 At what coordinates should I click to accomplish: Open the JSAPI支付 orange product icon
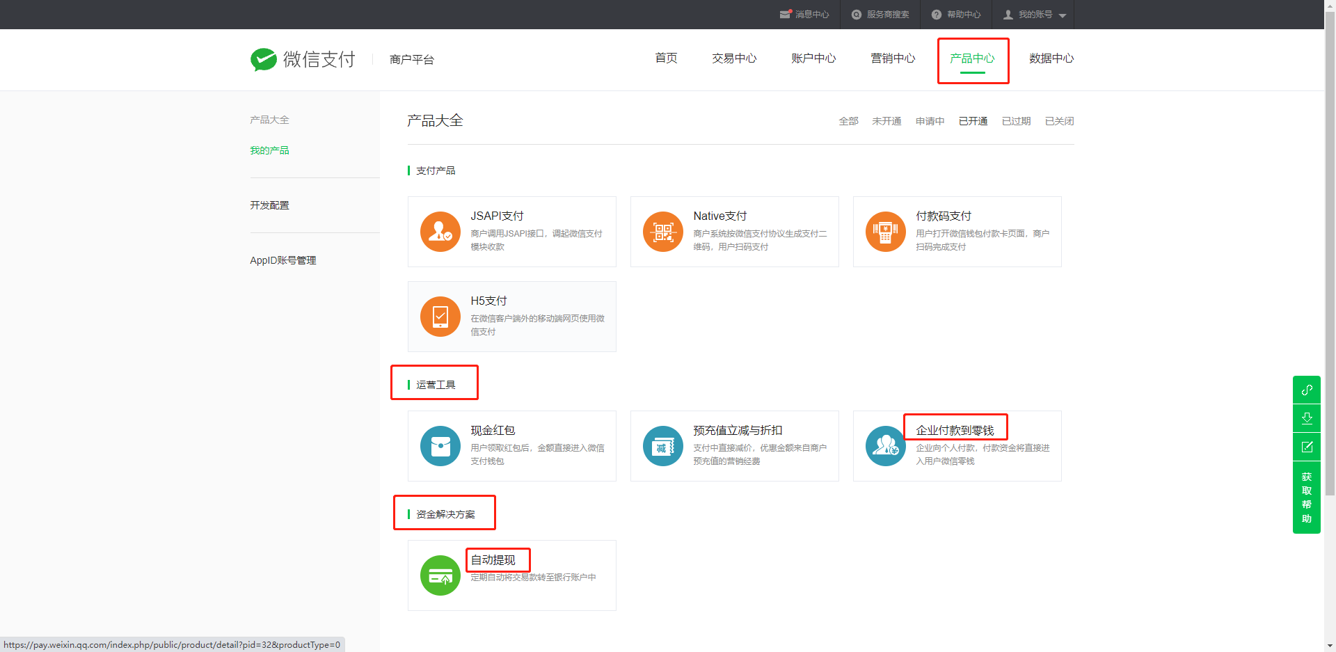point(440,232)
